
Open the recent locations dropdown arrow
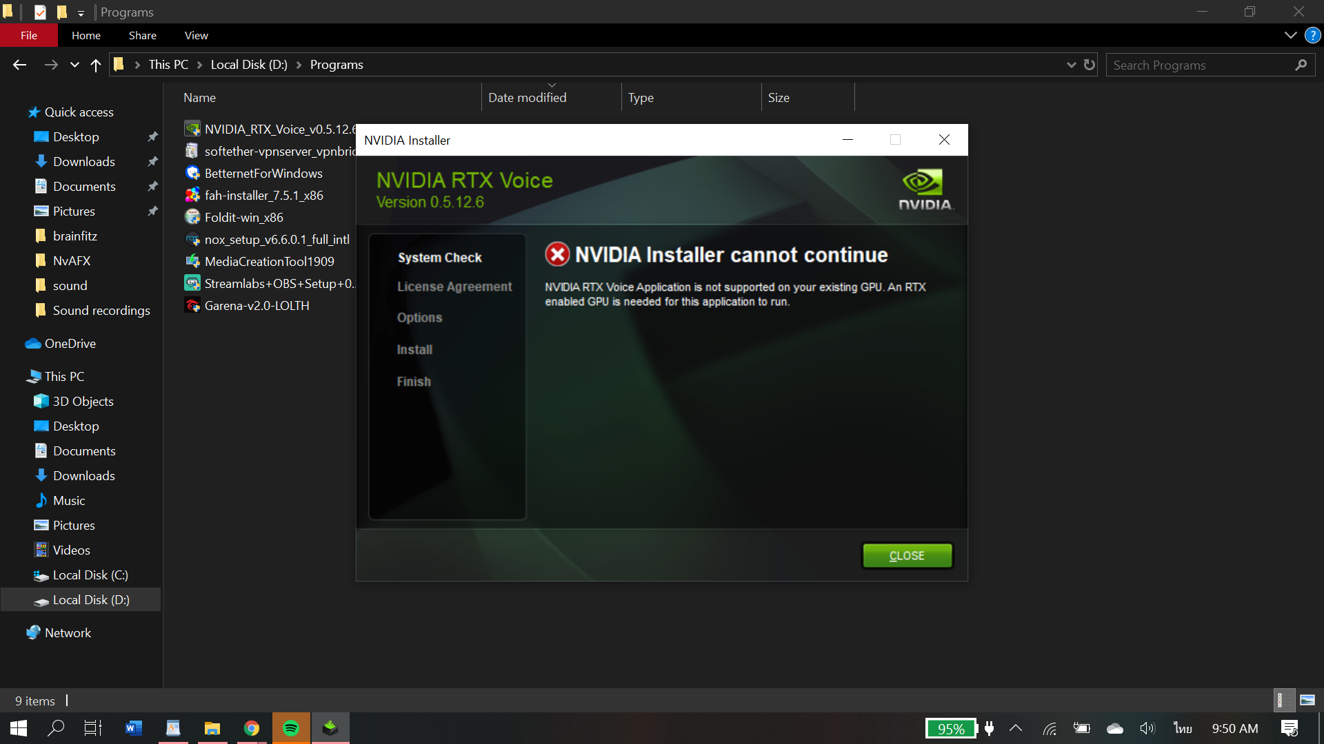coord(74,65)
